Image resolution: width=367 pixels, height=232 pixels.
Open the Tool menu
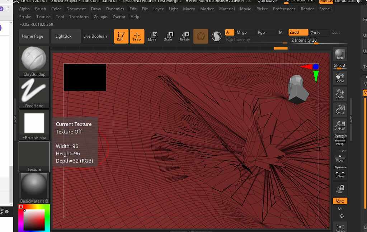click(60, 16)
